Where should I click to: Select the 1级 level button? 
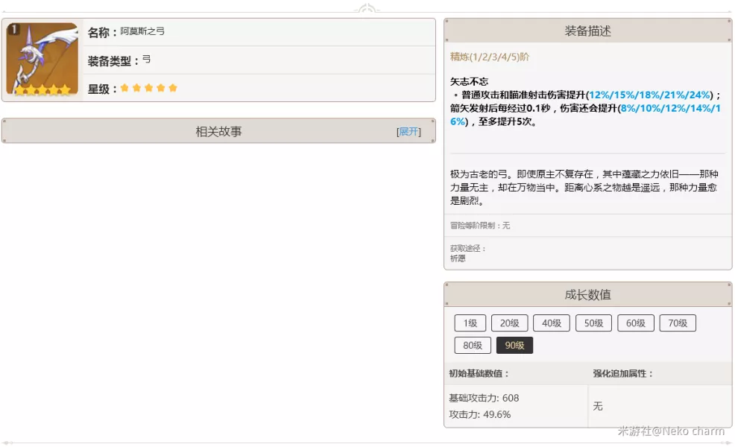click(x=470, y=323)
